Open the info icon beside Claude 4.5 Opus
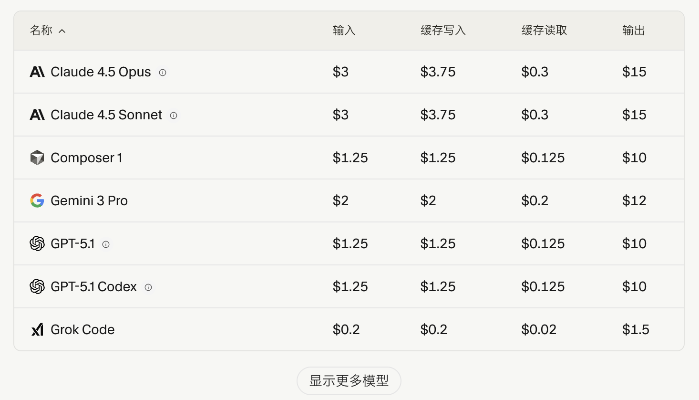Viewport: 699px width, 400px height. (162, 73)
